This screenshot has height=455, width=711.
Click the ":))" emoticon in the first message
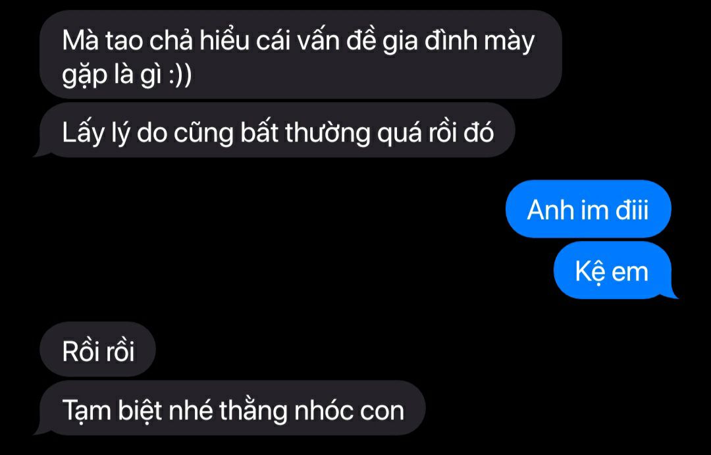(180, 75)
